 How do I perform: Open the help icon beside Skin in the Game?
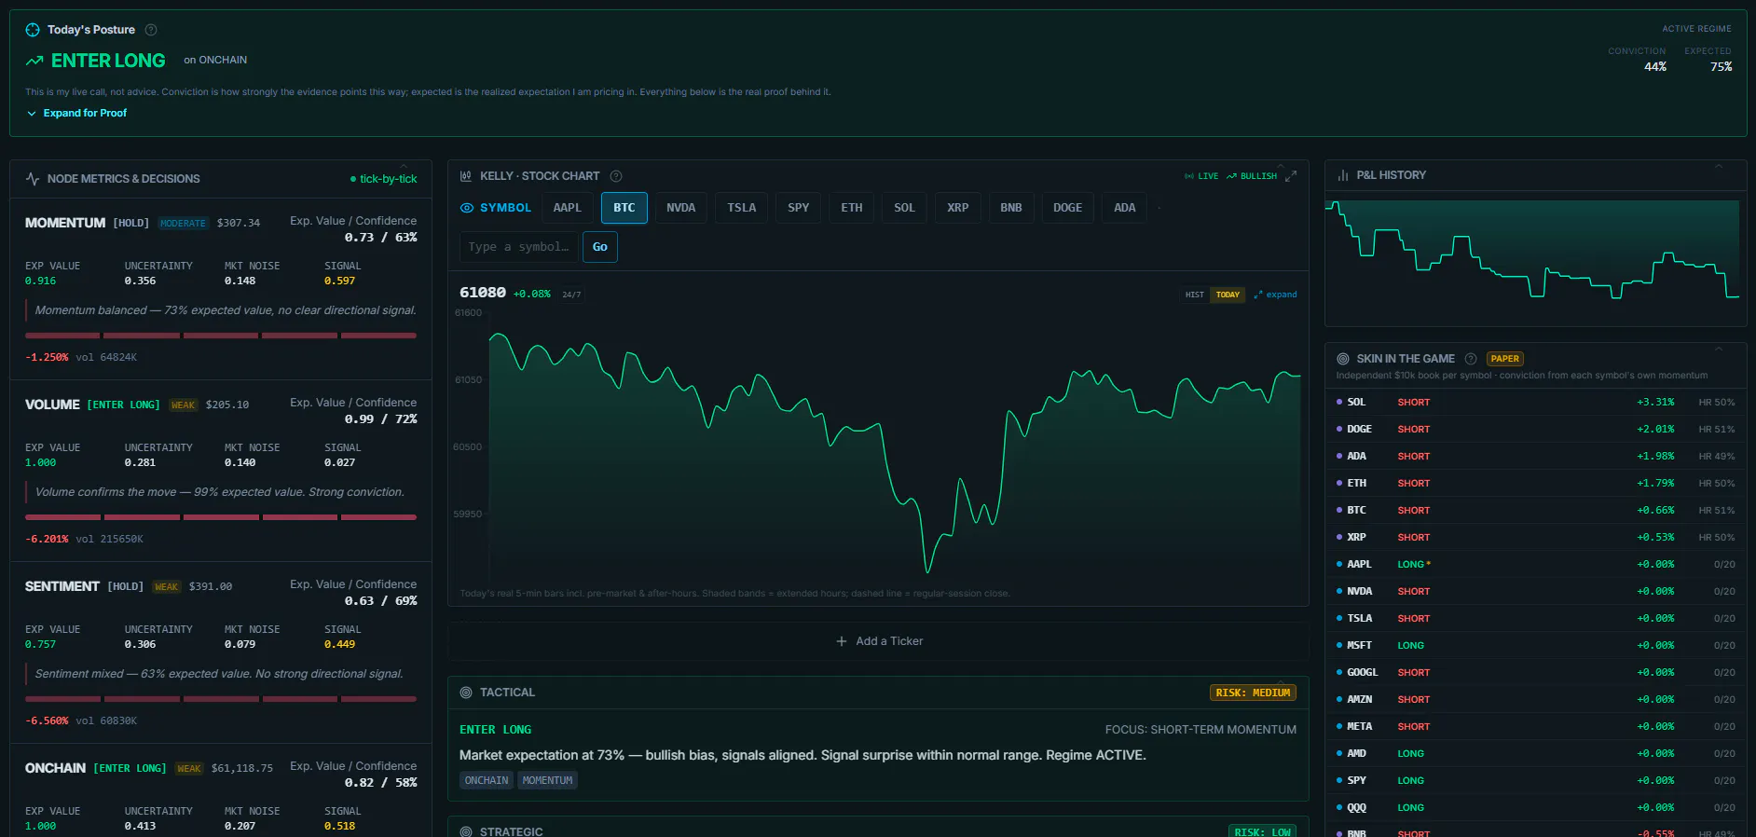click(1471, 359)
